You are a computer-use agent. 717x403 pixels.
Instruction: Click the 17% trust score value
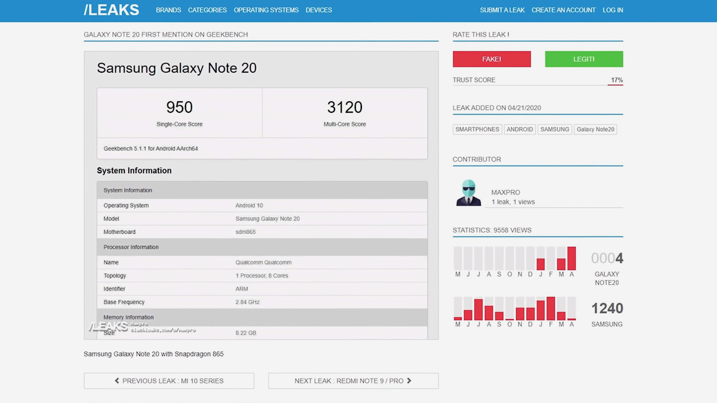617,80
